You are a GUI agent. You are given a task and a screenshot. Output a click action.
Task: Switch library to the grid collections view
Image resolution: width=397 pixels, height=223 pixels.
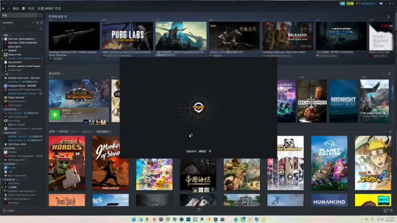point(41,15)
